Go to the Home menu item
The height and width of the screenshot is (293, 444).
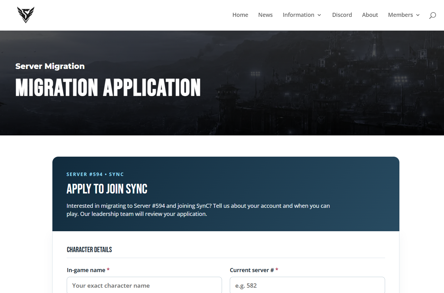[x=240, y=15]
